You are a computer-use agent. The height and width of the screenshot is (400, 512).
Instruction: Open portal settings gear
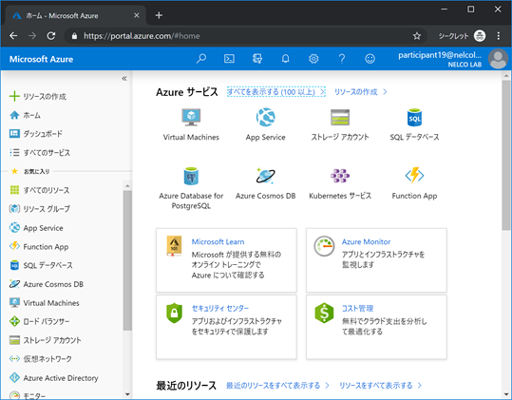pos(313,59)
